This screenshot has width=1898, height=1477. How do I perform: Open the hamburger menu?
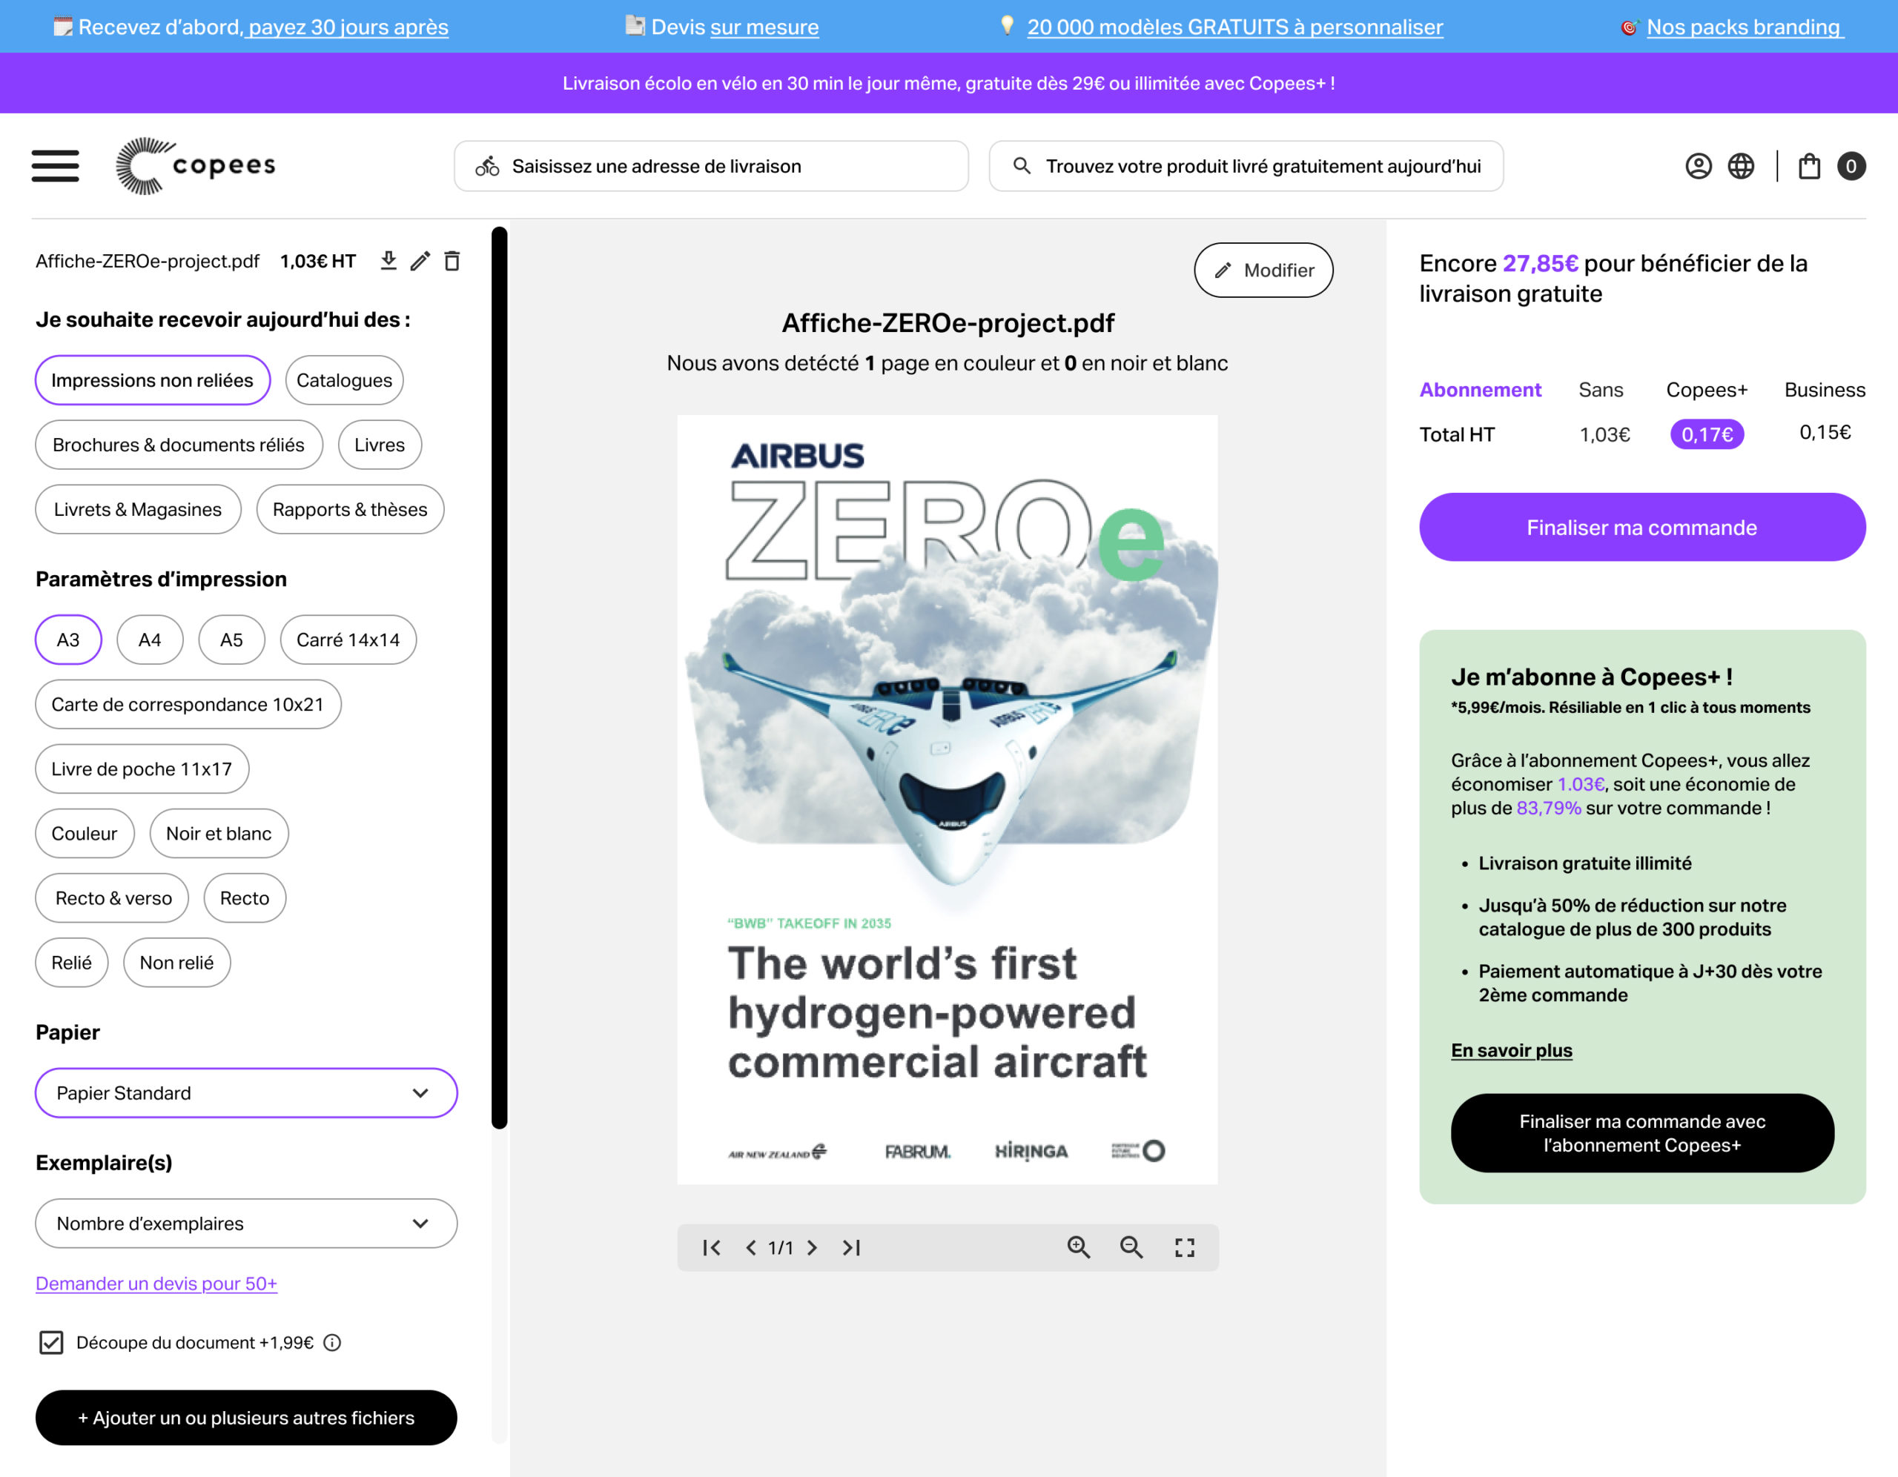[56, 166]
